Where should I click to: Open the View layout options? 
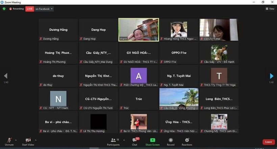(x=270, y=9)
